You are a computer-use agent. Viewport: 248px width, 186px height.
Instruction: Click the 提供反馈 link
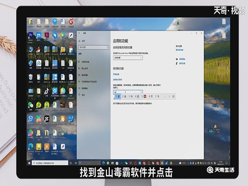(182, 63)
